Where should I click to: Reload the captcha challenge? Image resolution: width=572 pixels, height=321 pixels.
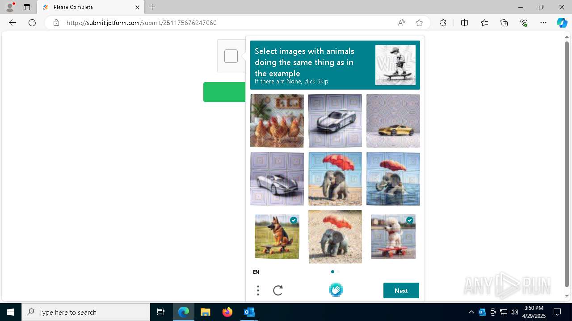[x=278, y=291]
